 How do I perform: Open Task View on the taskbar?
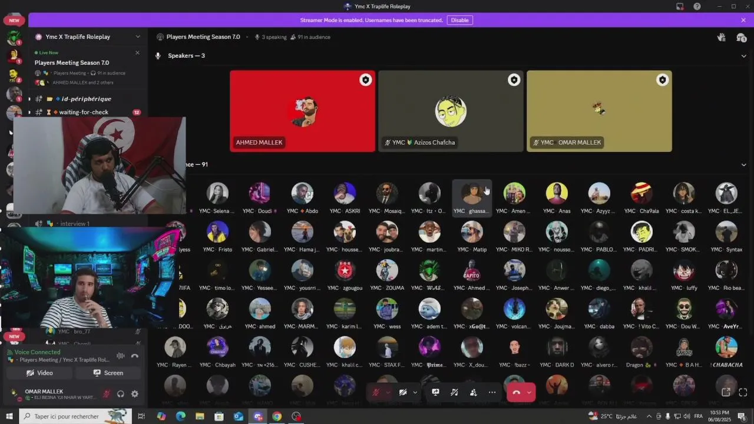(141, 416)
